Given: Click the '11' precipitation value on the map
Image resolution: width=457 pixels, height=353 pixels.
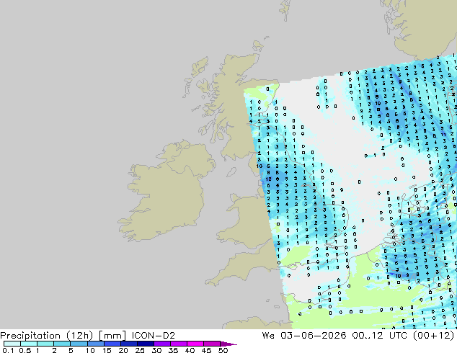Looking at the screenshot, I should pos(443,135).
